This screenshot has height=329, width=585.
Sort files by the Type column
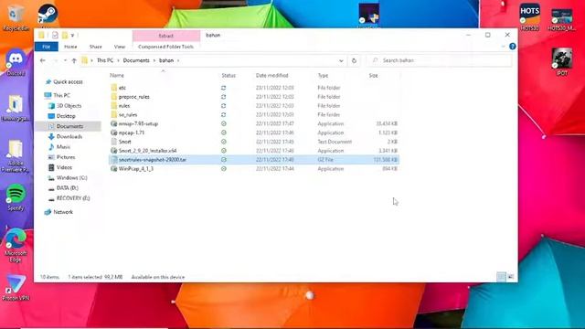coord(323,75)
